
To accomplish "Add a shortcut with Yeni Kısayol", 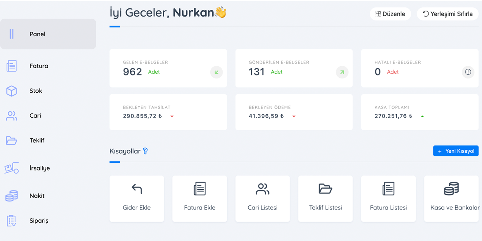I will [456, 151].
